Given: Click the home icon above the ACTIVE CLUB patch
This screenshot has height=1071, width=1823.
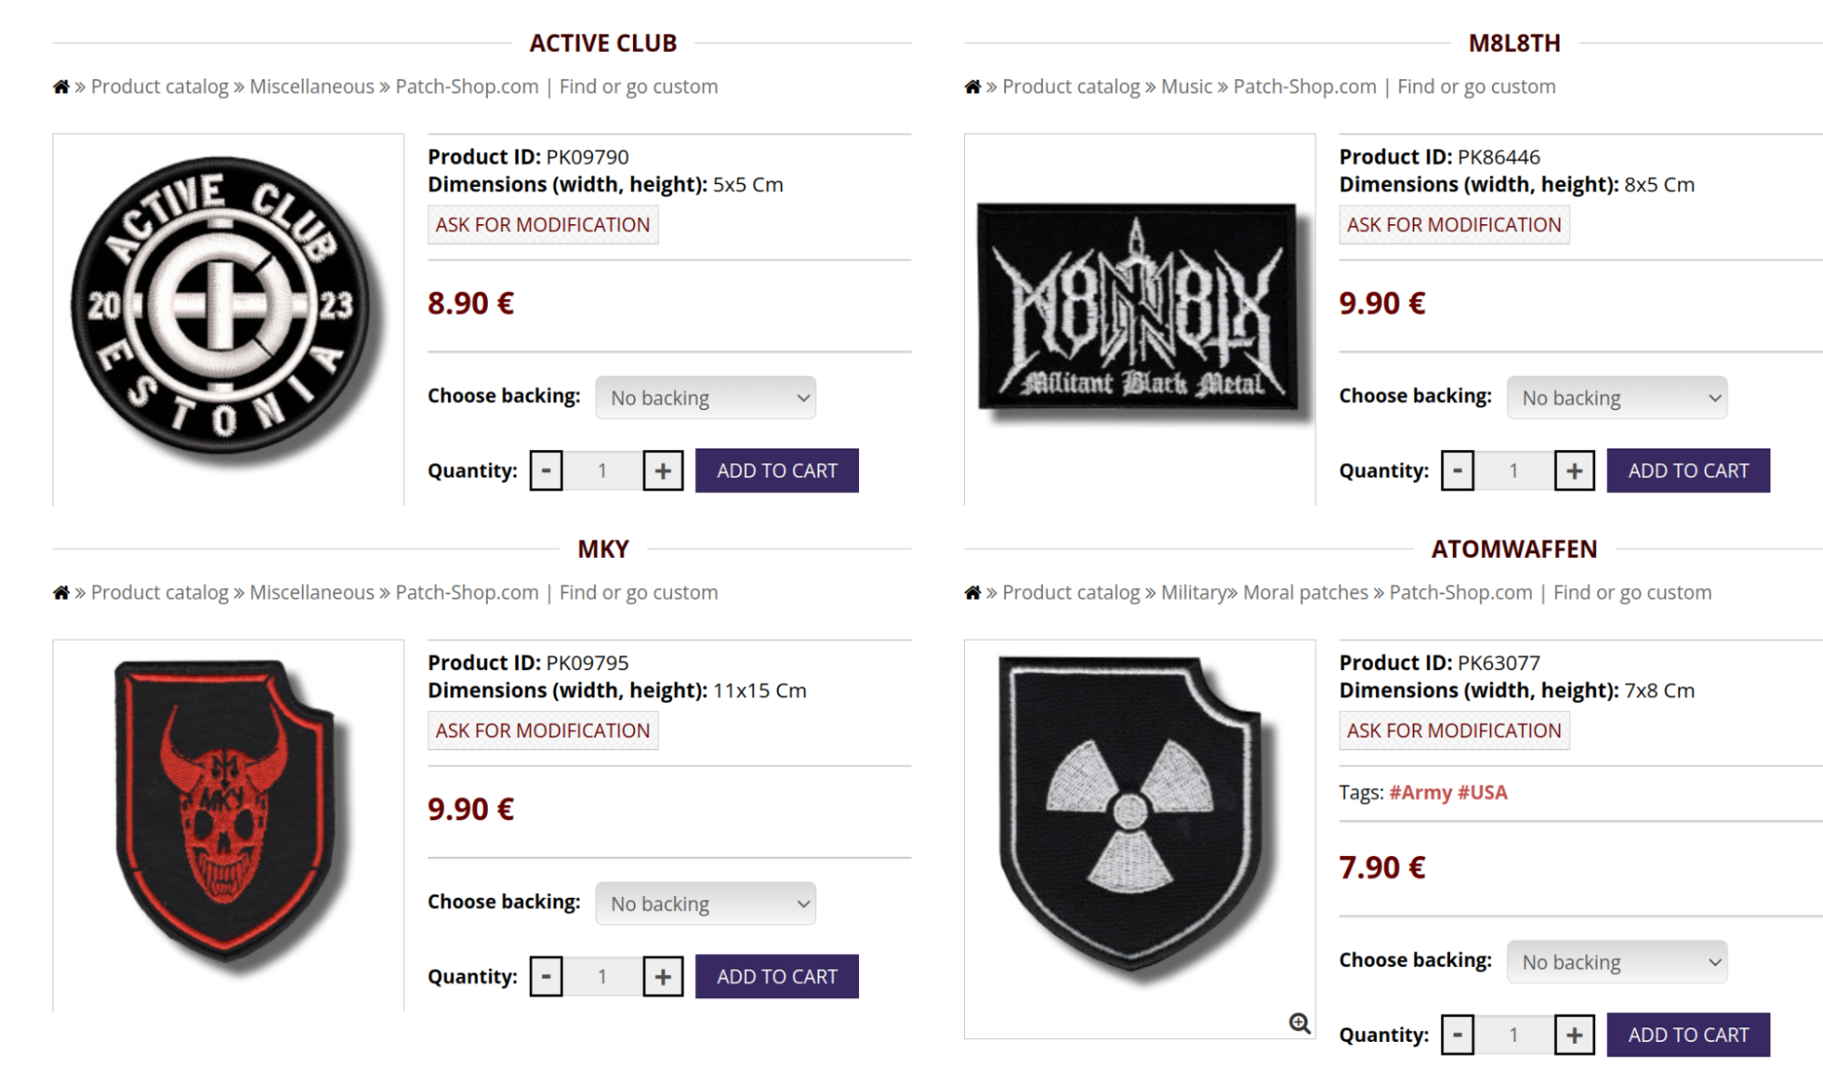Looking at the screenshot, I should 61,86.
